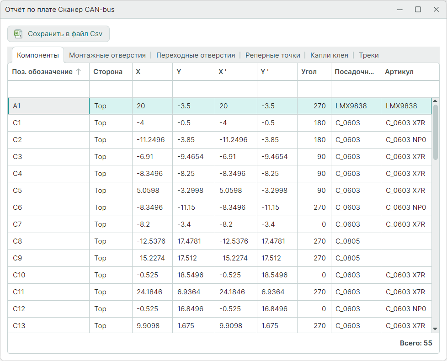Viewport: 447px width, 361px height.
Task: Click the Сторона column header
Action: [x=110, y=72]
